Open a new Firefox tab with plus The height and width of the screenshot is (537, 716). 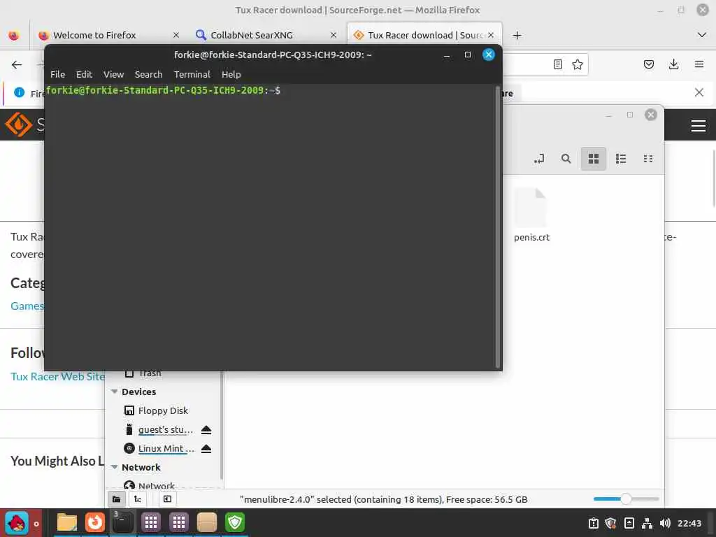(517, 35)
